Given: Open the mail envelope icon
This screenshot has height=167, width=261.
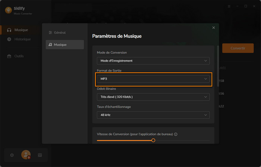Looking at the screenshot, I should tap(40, 155).
